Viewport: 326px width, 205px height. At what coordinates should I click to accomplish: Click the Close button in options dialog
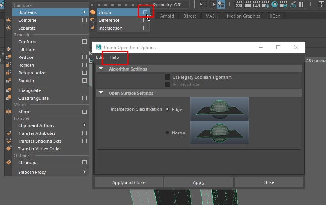point(269,182)
